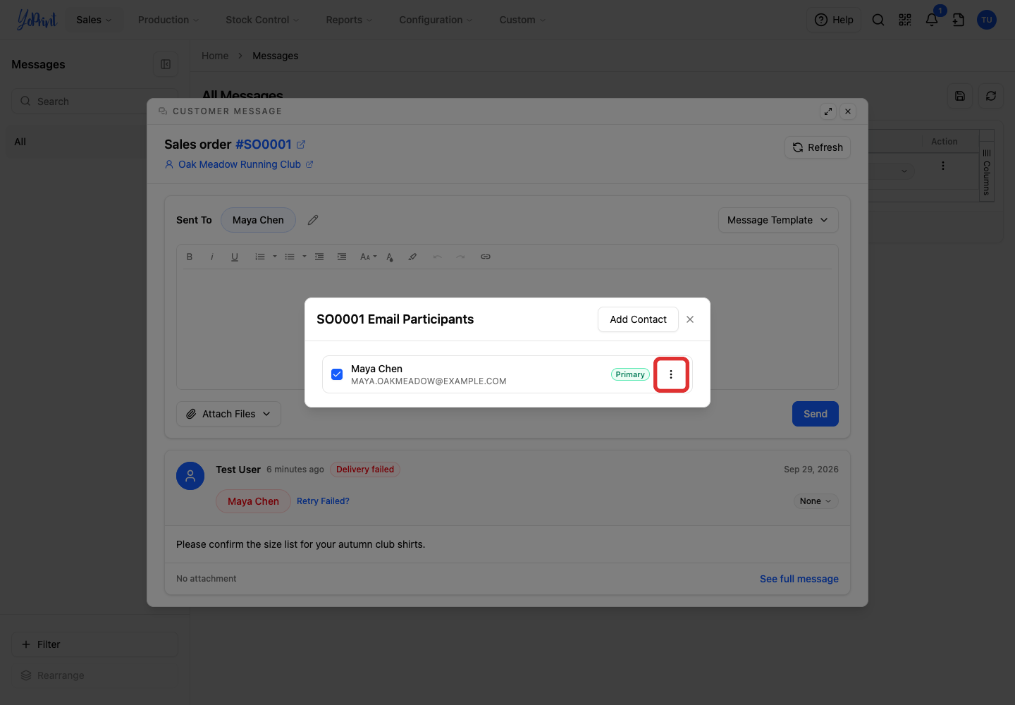Open the QR code scanner icon
This screenshot has width=1015, height=705.
(x=905, y=20)
